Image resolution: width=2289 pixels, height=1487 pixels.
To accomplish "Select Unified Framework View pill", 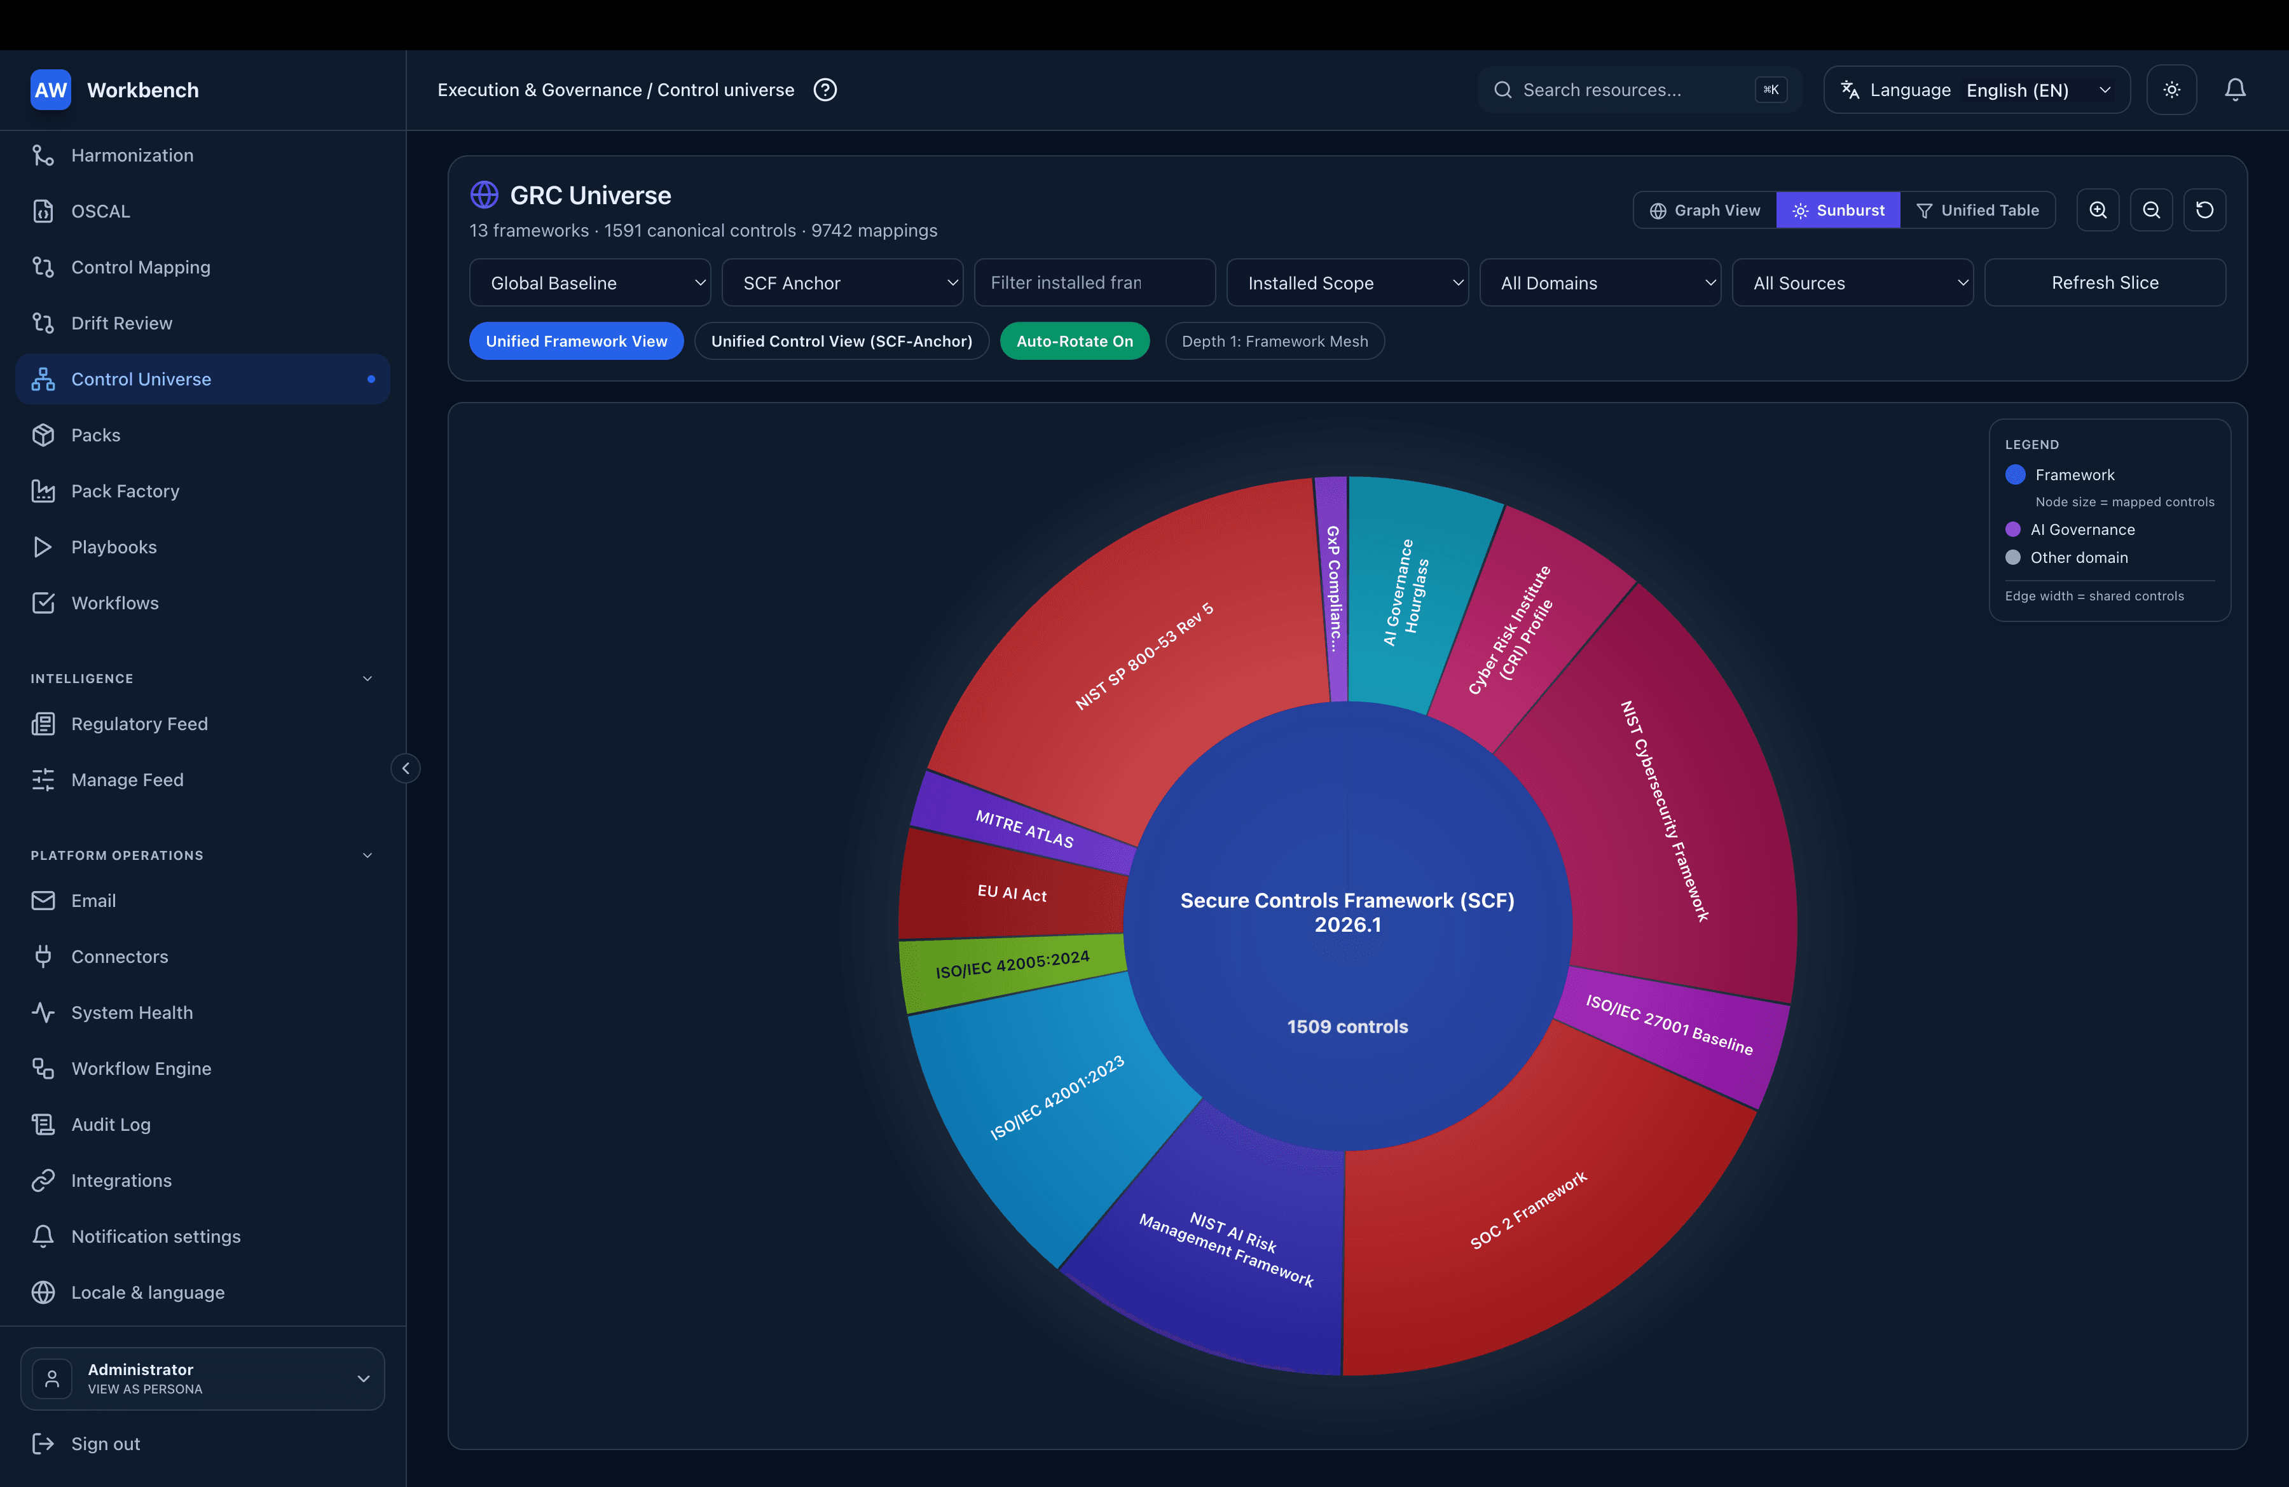I will pos(576,342).
